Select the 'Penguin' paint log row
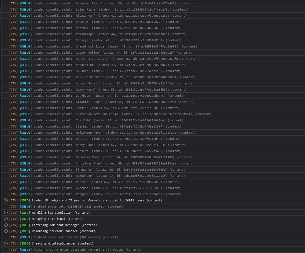This screenshot has height=253, width=305. click(x=153, y=194)
